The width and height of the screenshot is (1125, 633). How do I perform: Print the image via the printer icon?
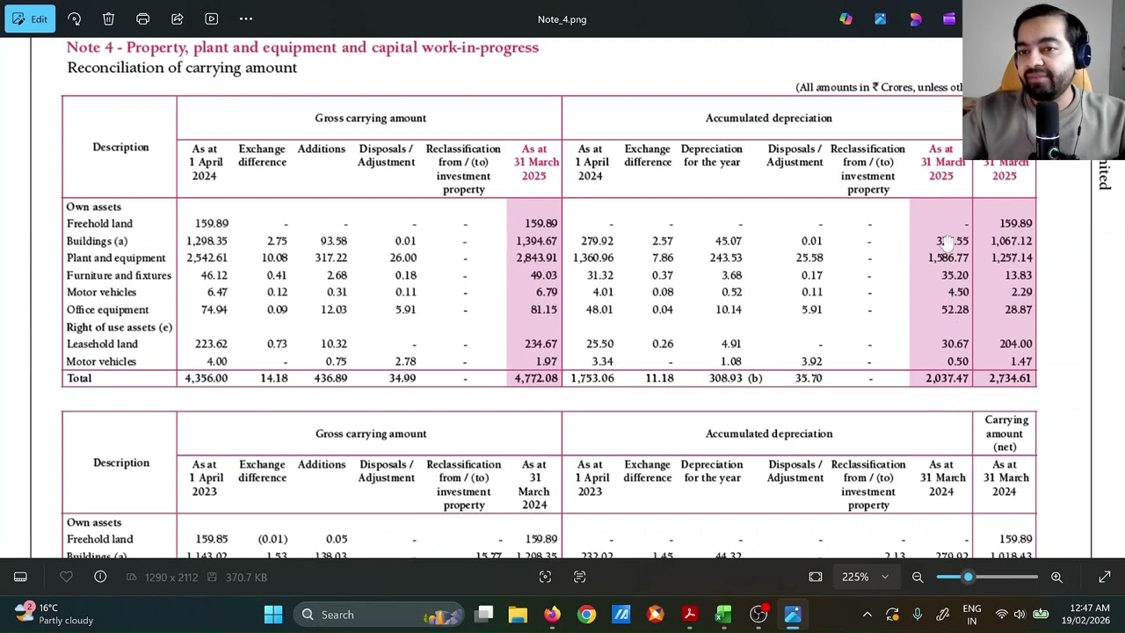click(x=142, y=18)
